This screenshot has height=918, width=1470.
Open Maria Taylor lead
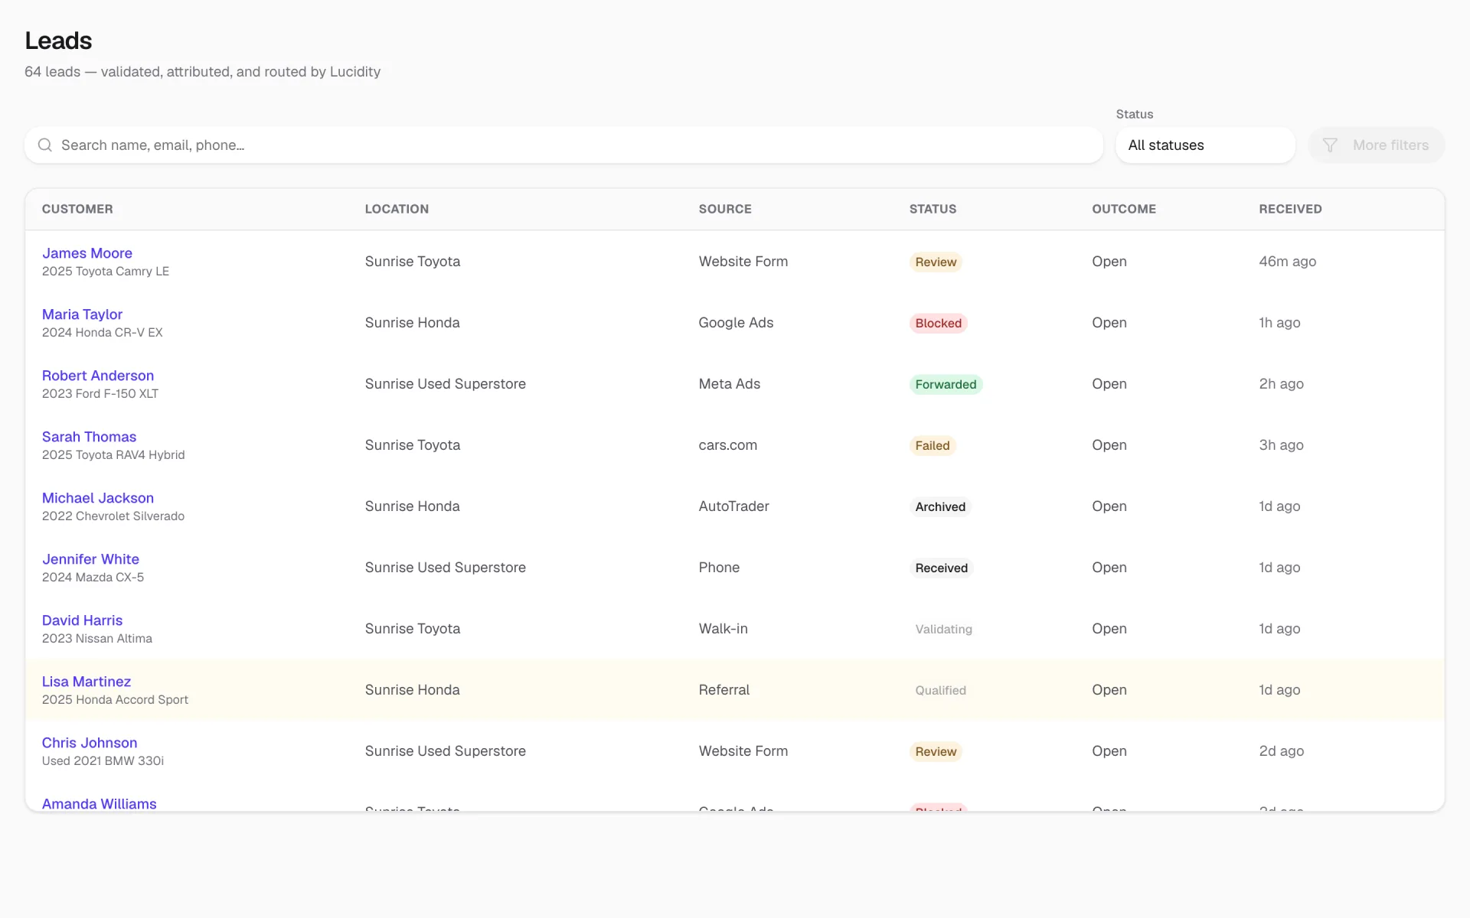[82, 314]
